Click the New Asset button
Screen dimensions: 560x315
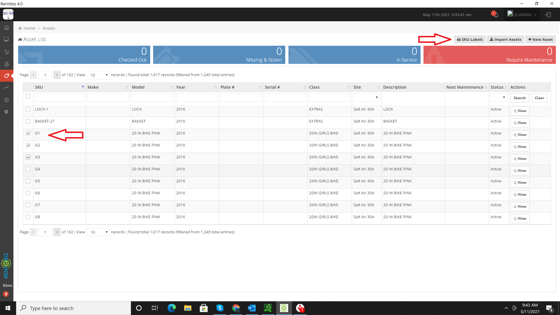540,39
